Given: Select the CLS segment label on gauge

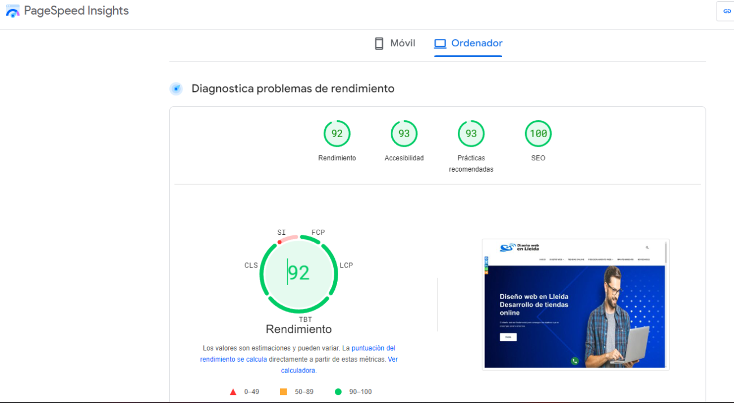Looking at the screenshot, I should [x=251, y=265].
